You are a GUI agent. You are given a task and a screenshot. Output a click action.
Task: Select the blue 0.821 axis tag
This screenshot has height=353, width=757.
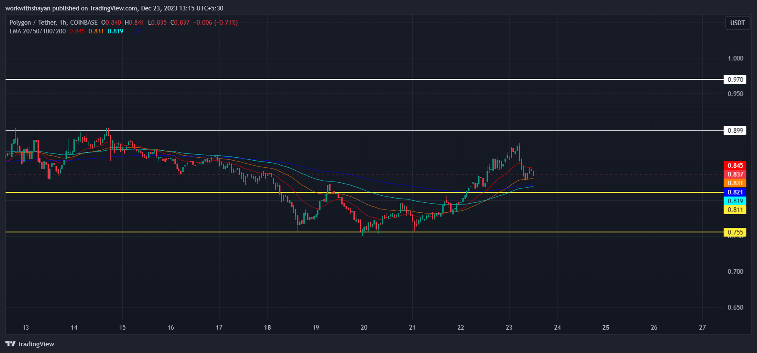point(735,192)
